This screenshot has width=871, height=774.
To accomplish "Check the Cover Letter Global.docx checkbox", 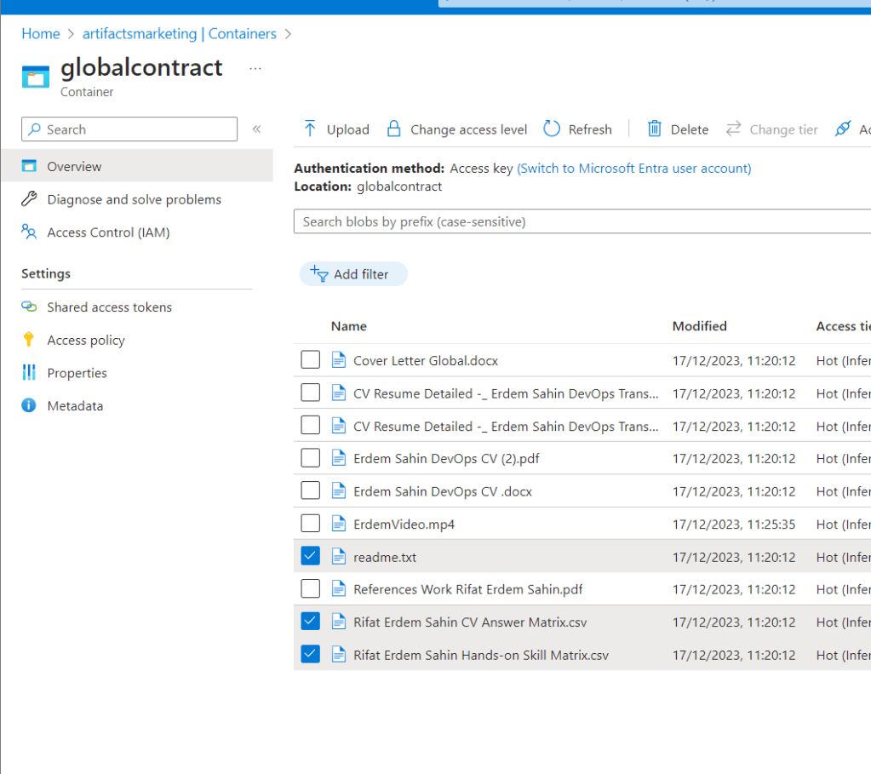I will (x=311, y=359).
